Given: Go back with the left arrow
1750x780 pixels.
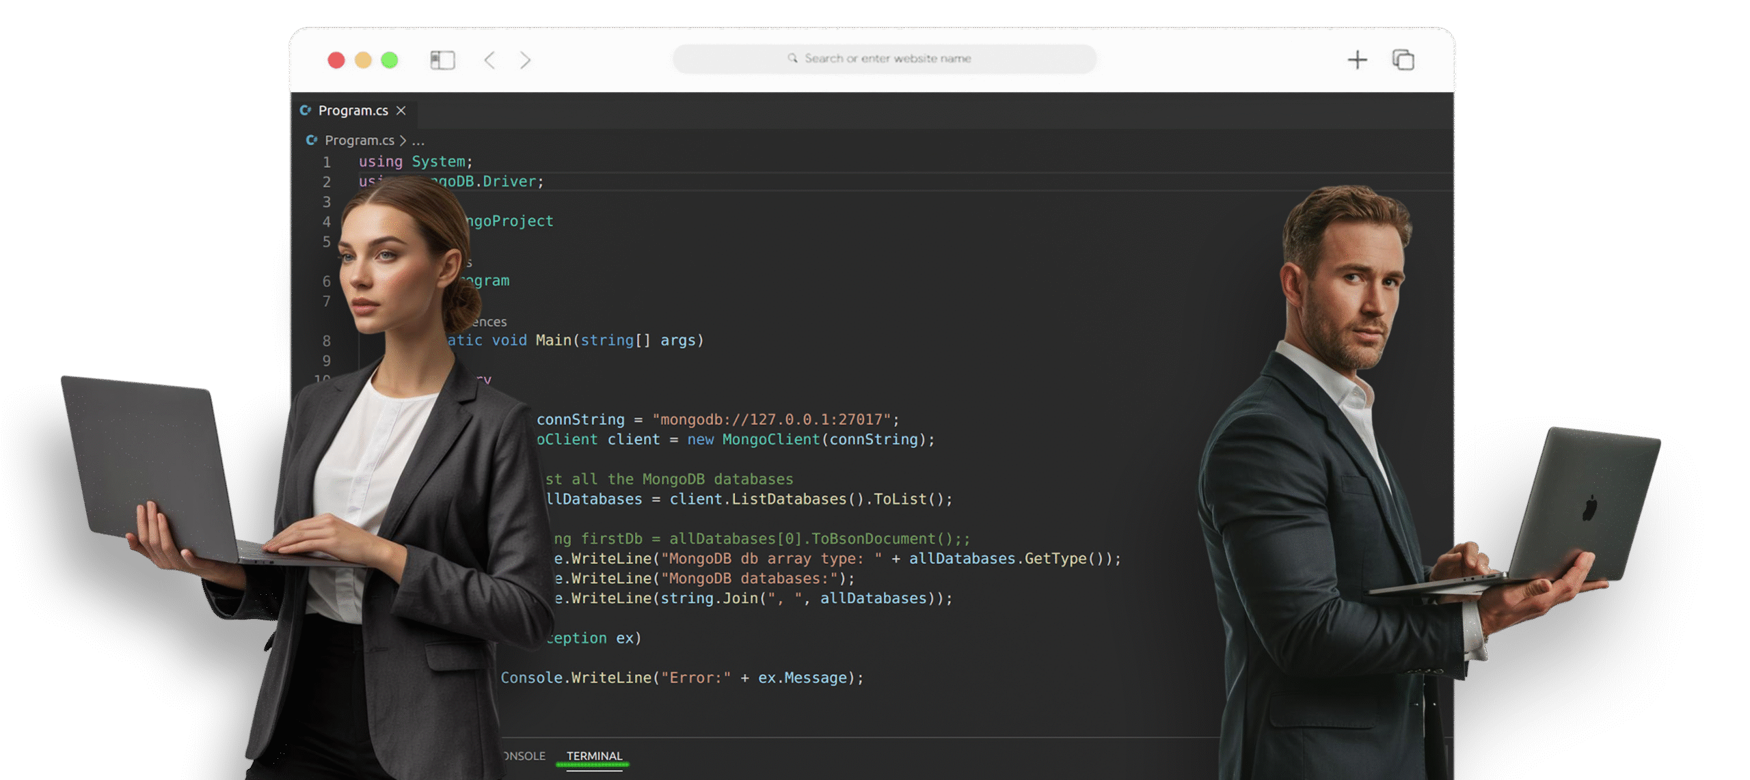Looking at the screenshot, I should coord(489,60).
